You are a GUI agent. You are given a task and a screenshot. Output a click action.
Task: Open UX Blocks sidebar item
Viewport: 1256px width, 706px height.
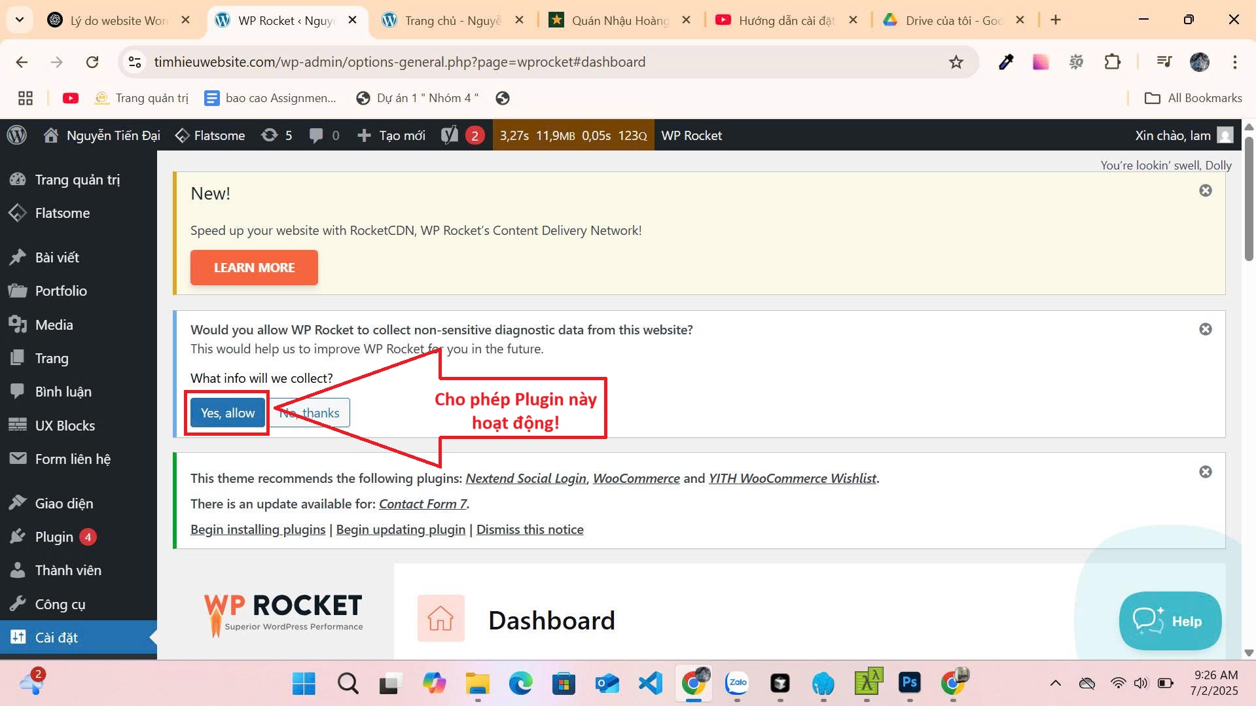coord(78,425)
